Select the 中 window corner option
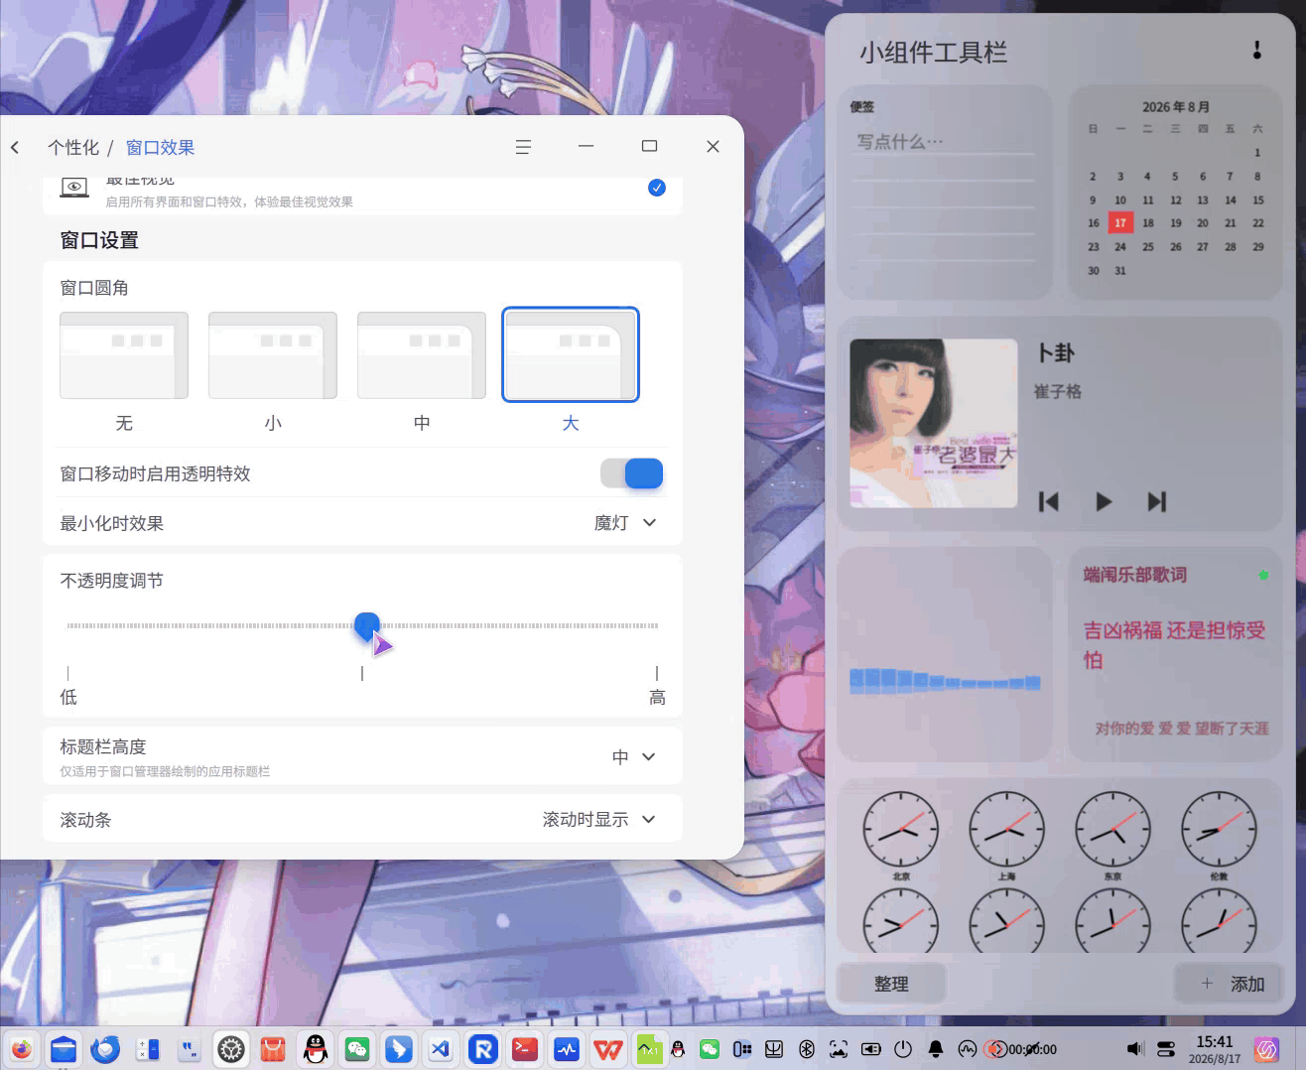This screenshot has height=1070, width=1306. 422,355
